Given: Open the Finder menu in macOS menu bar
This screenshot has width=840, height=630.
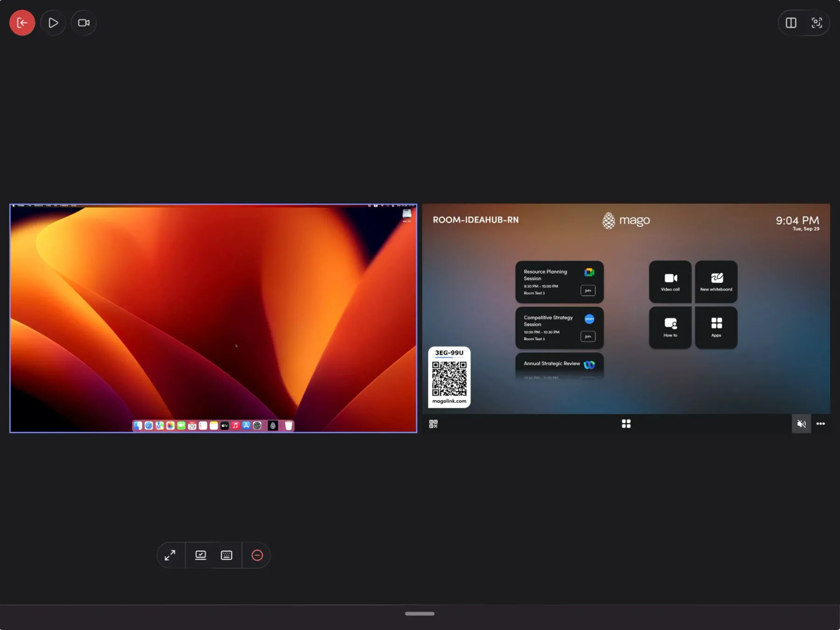Looking at the screenshot, I should coord(21,205).
